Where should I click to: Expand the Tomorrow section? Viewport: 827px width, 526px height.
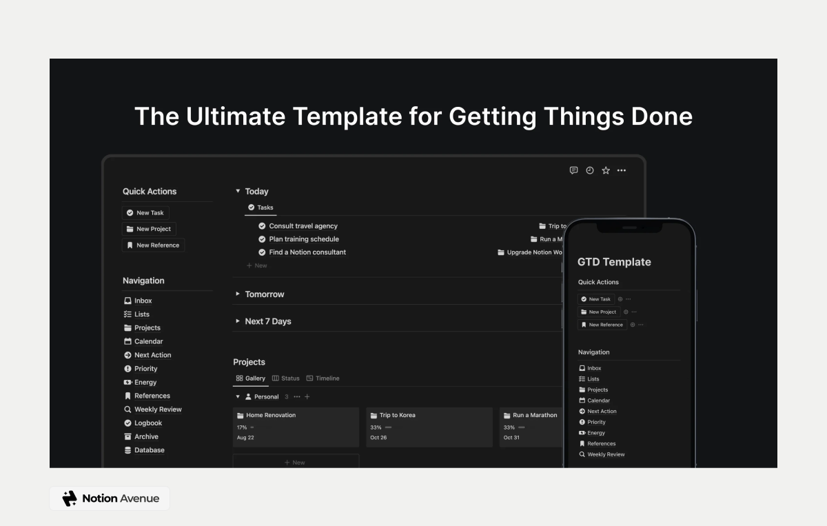point(237,294)
